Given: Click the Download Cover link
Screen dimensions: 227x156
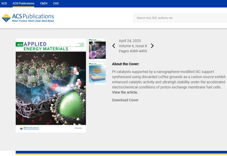Looking at the screenshot, I should 125,100.
